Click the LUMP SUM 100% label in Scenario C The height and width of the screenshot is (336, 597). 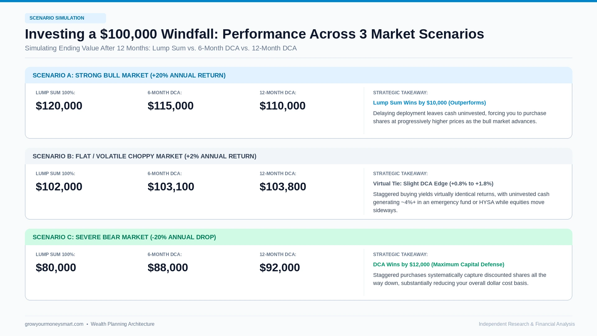click(x=55, y=254)
